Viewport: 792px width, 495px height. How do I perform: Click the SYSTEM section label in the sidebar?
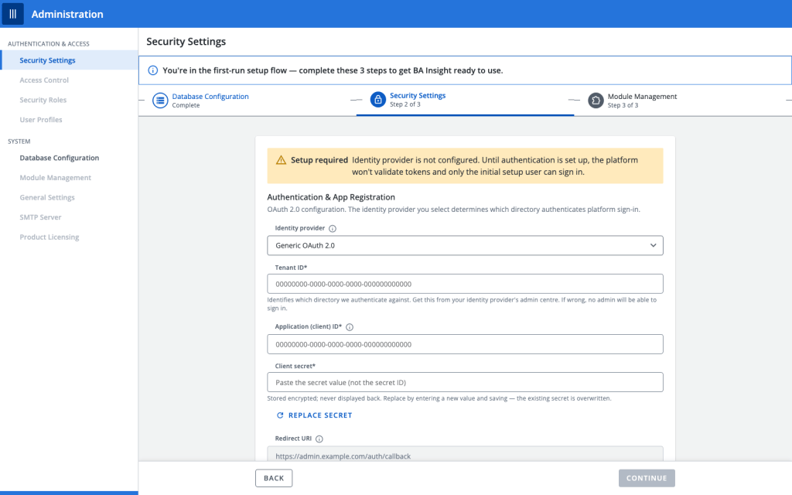click(19, 142)
